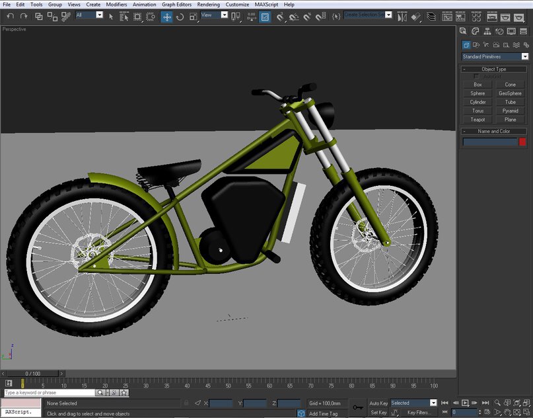Click the Undo arrow in the toolbar
This screenshot has width=533, height=418.
coord(10,16)
